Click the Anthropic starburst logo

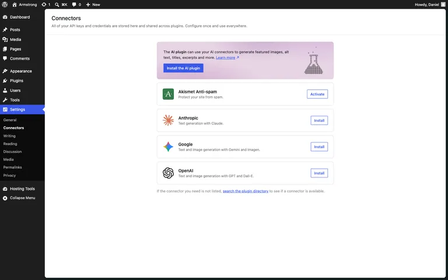(168, 120)
